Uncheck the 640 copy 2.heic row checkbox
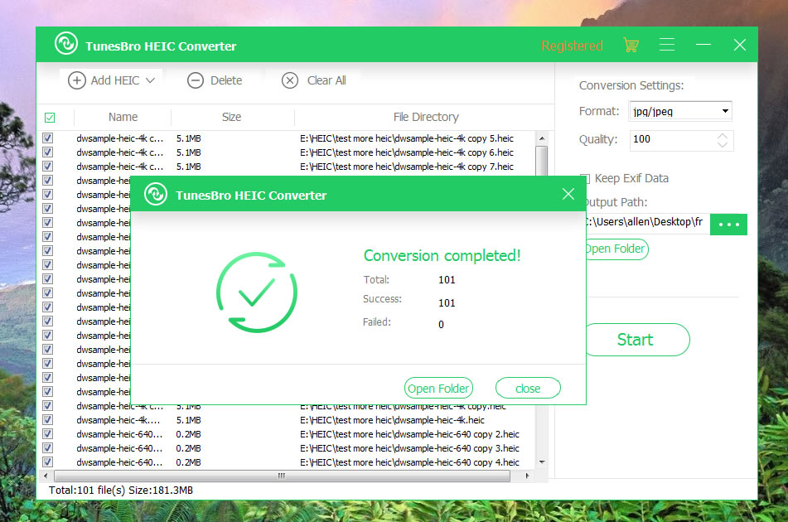Viewport: 788px width, 522px height. tap(48, 434)
